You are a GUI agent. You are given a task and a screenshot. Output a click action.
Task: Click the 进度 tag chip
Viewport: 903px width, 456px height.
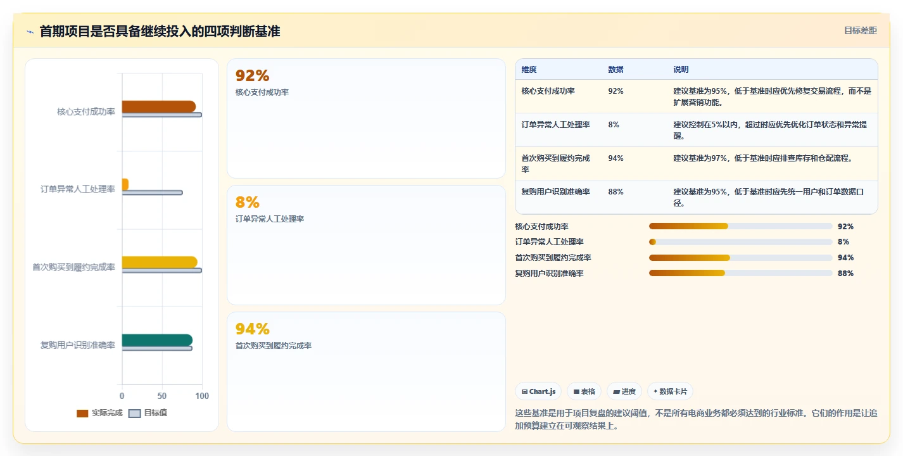624,391
